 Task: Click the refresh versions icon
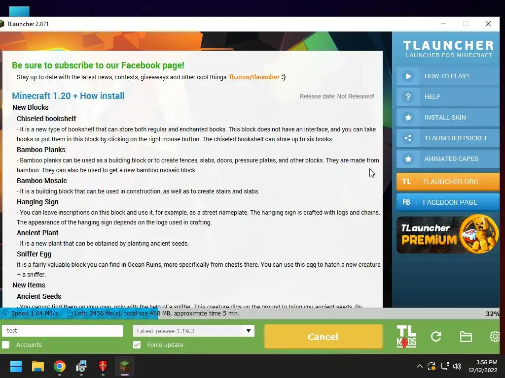point(436,337)
